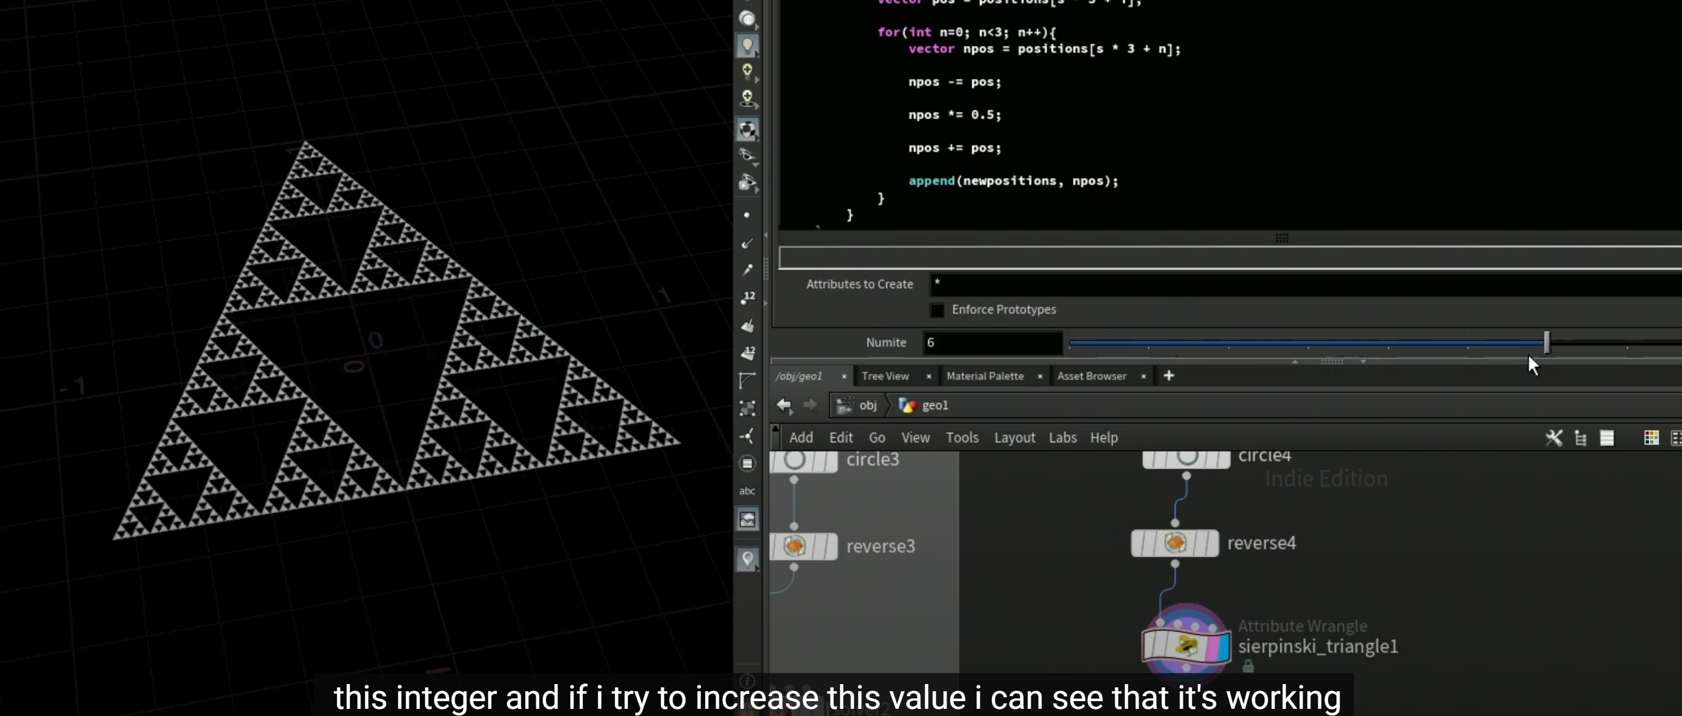1682x716 pixels.
Task: Click the network editor tools wrench icon
Action: point(1554,438)
